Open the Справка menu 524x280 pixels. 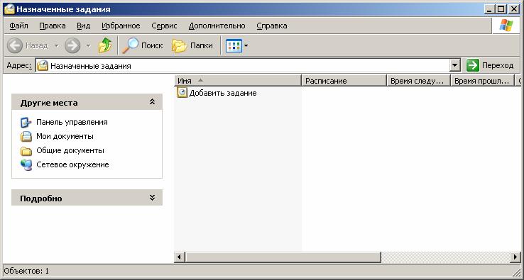pyautogui.click(x=272, y=26)
